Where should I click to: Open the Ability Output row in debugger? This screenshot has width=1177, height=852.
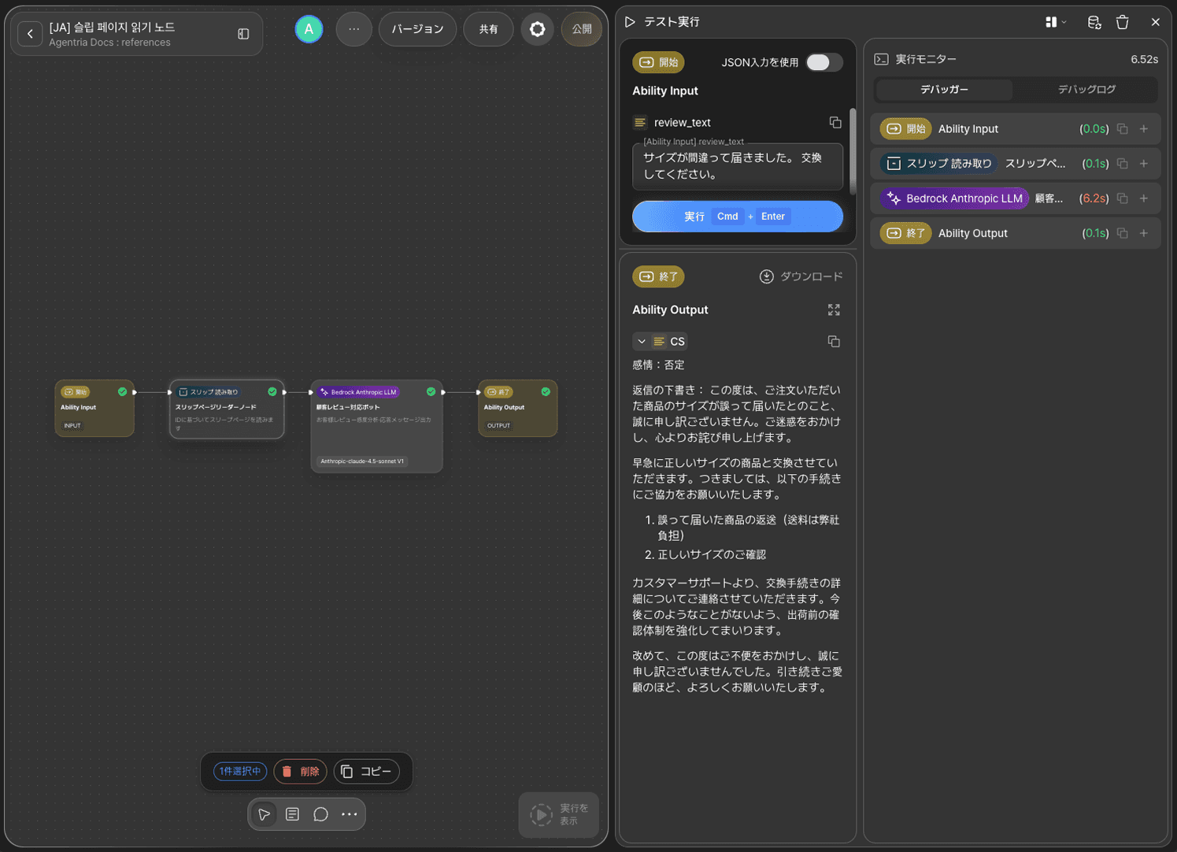tap(1016, 233)
